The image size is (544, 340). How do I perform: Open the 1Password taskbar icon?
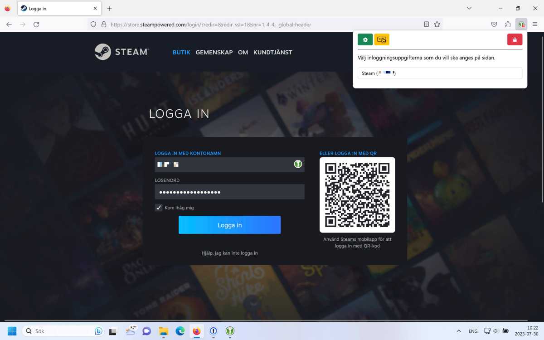tap(214, 331)
